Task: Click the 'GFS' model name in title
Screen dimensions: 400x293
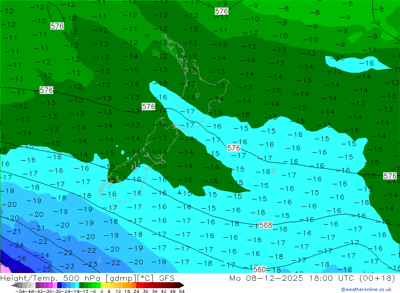Action: [167, 278]
